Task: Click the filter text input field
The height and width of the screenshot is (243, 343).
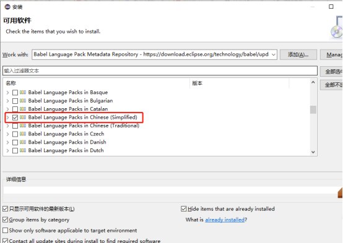Action: tap(160, 70)
